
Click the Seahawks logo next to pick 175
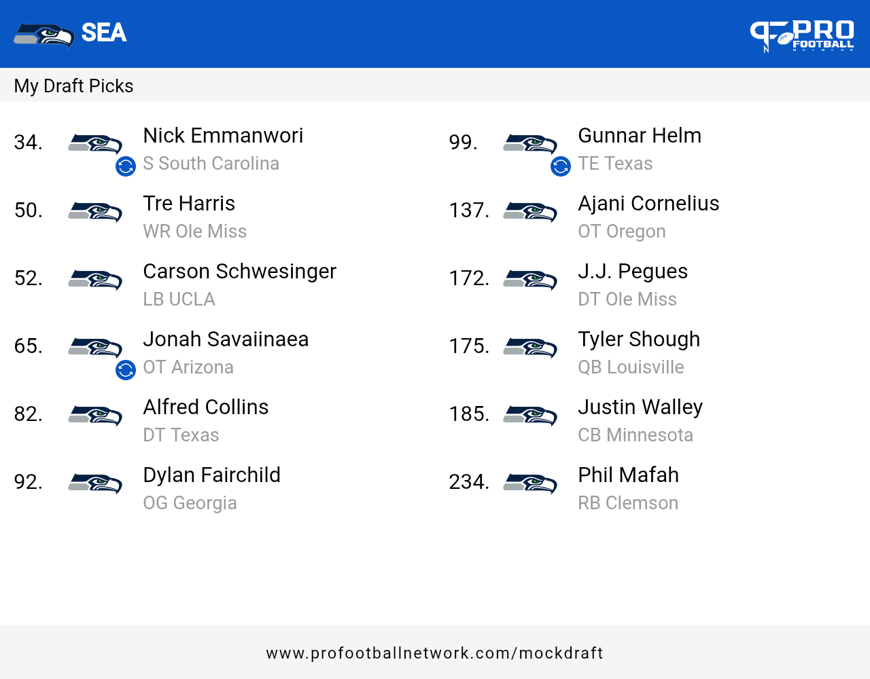pyautogui.click(x=530, y=348)
